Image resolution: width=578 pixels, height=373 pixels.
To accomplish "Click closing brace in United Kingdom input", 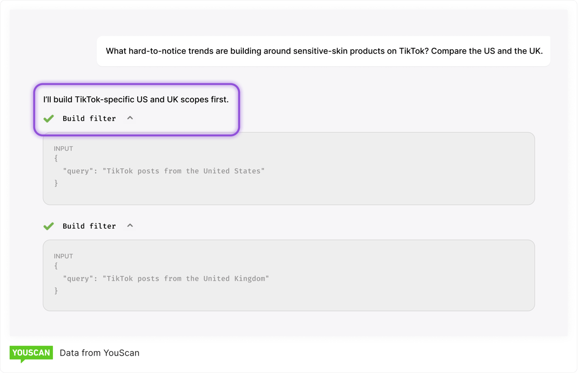I will pos(56,291).
